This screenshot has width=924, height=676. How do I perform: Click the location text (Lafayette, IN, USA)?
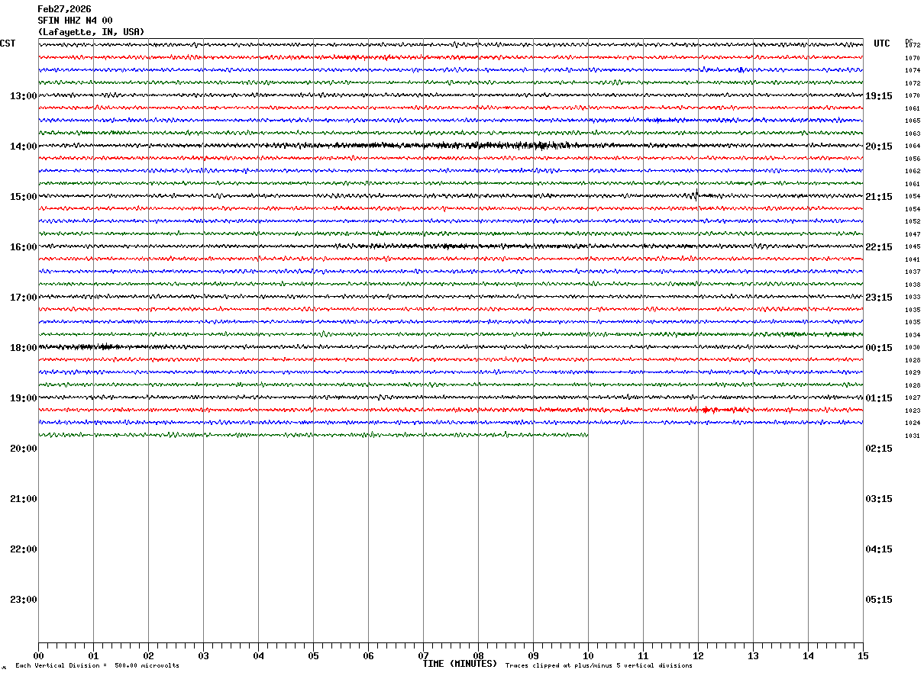point(91,32)
